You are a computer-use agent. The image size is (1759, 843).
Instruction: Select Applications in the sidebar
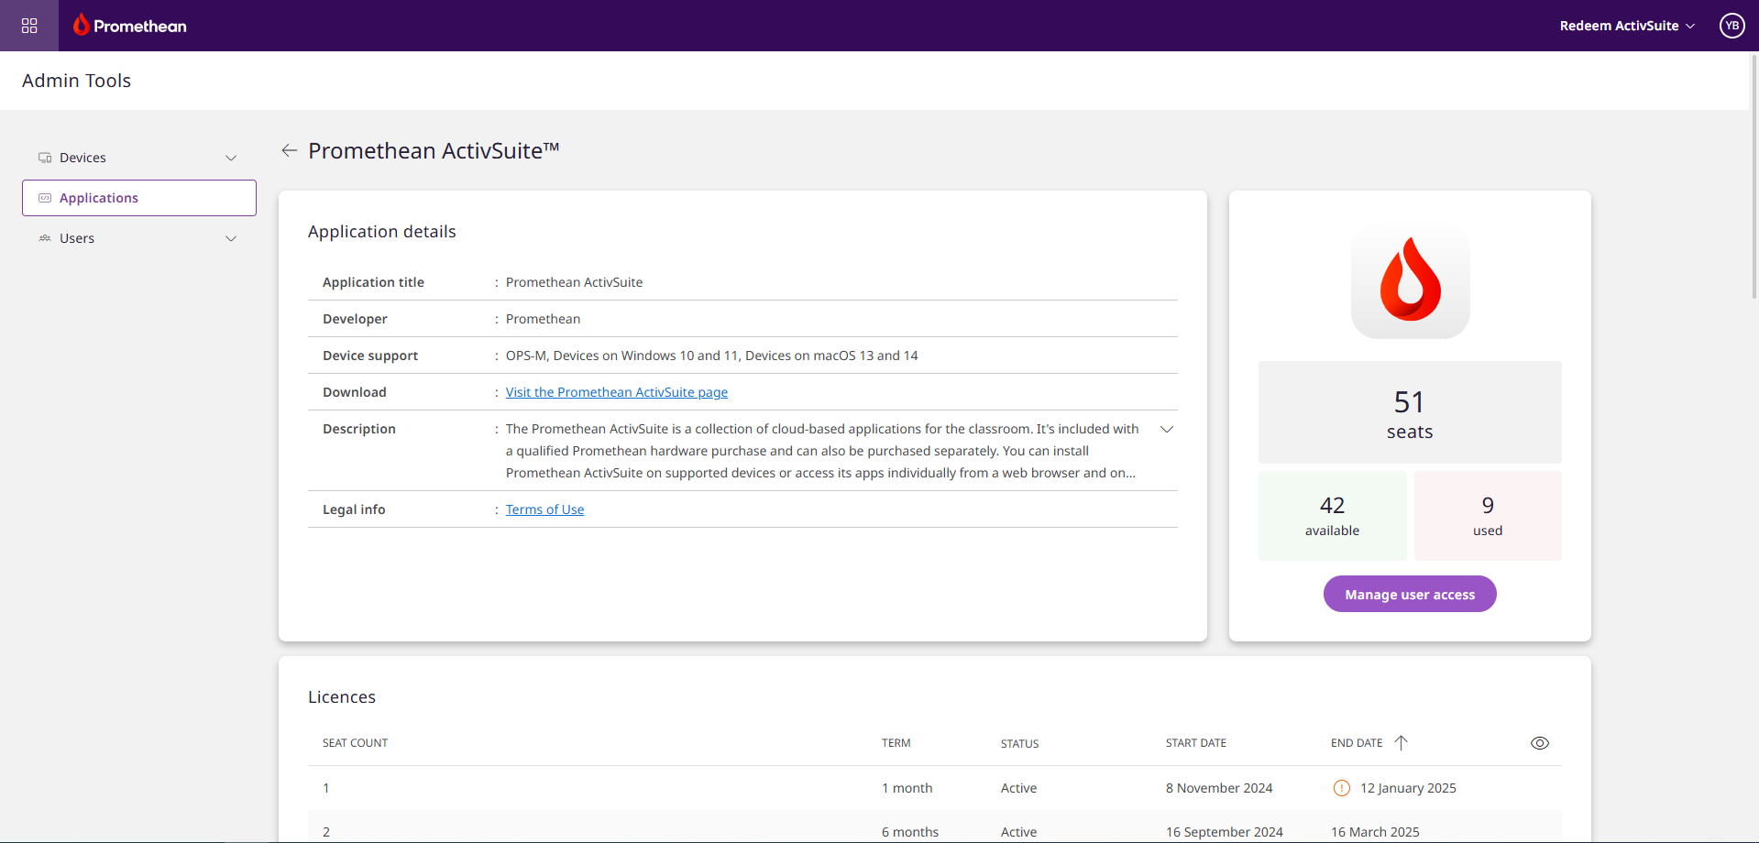139,198
